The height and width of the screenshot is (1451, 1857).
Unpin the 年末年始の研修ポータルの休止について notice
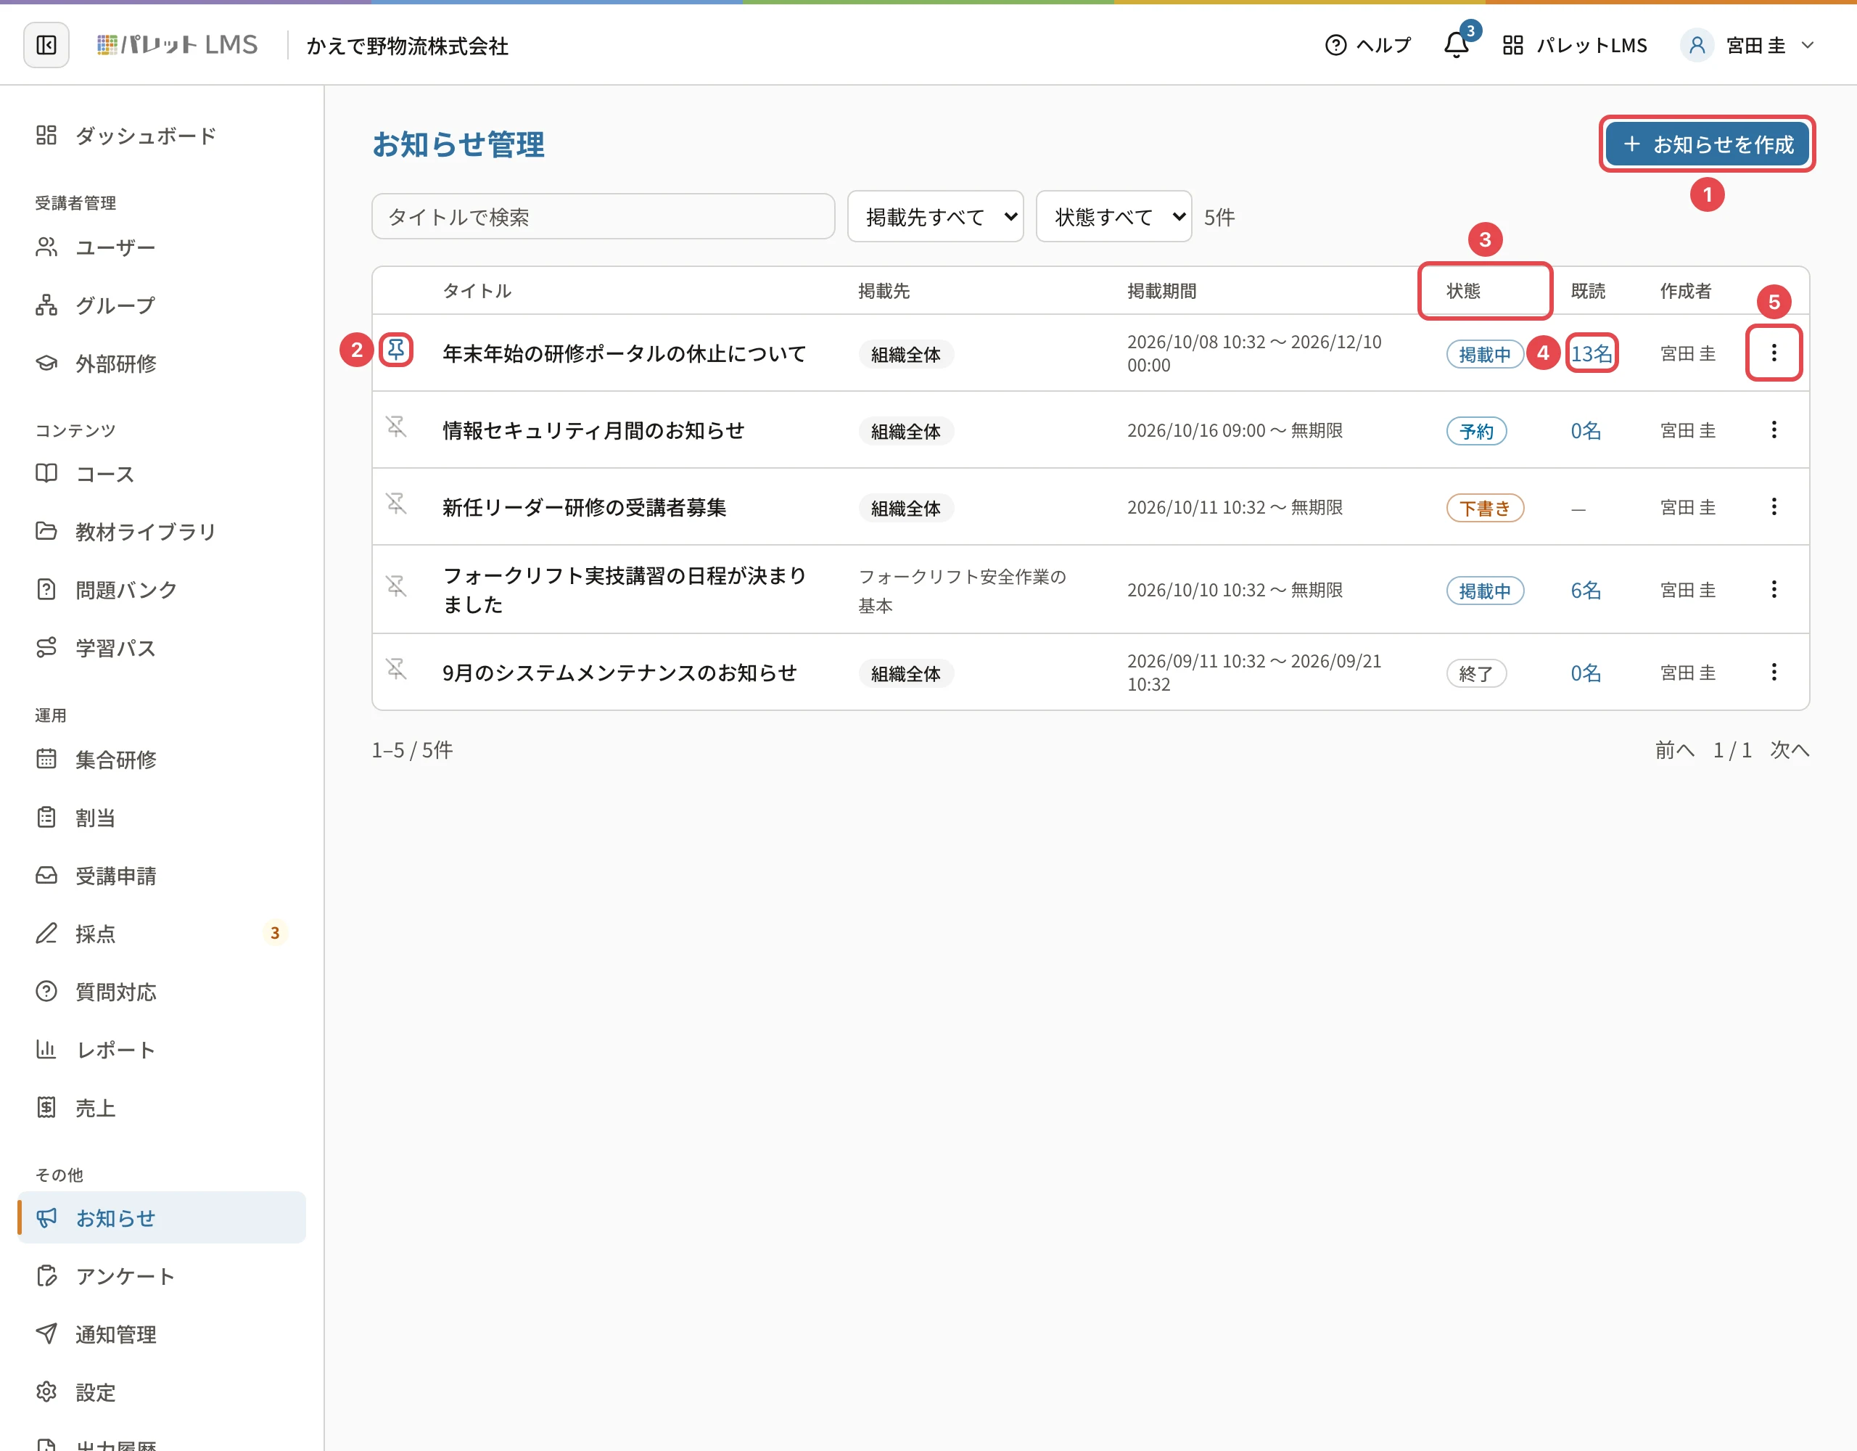tap(396, 349)
